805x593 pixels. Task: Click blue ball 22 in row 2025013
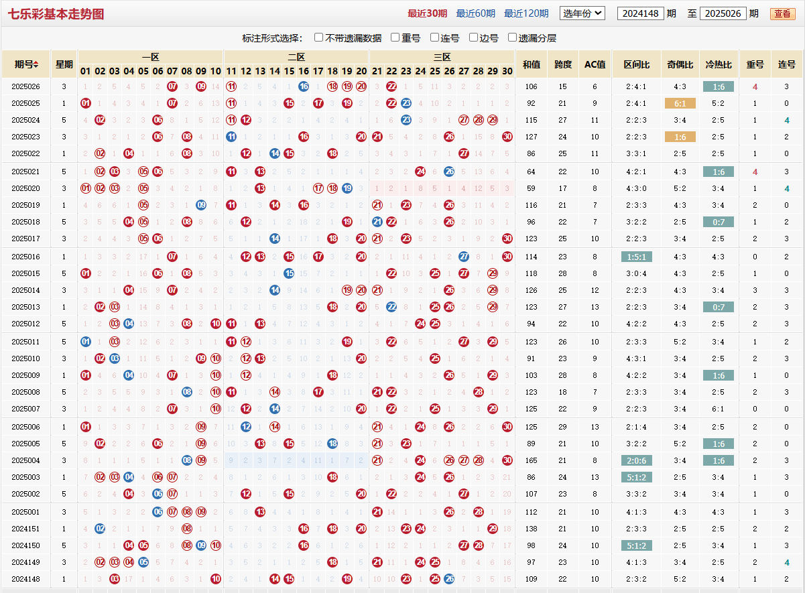[x=391, y=307]
